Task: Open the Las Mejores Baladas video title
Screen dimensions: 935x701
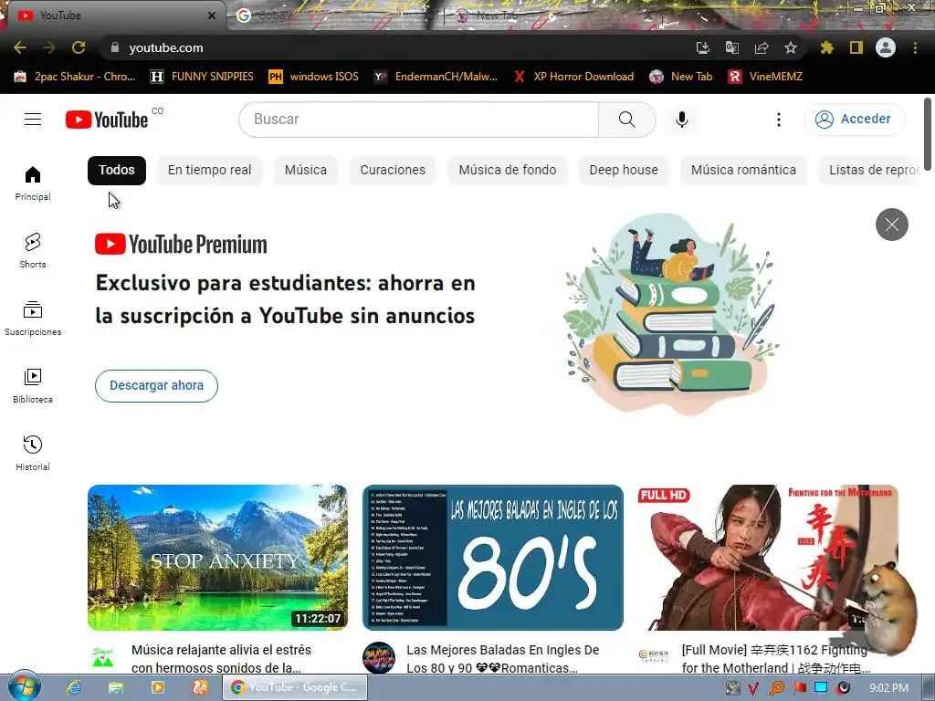Action: pos(503,658)
